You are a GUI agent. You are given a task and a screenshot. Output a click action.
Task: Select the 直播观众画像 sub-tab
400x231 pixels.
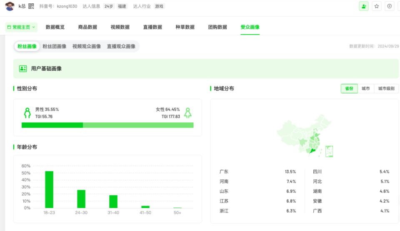point(121,46)
